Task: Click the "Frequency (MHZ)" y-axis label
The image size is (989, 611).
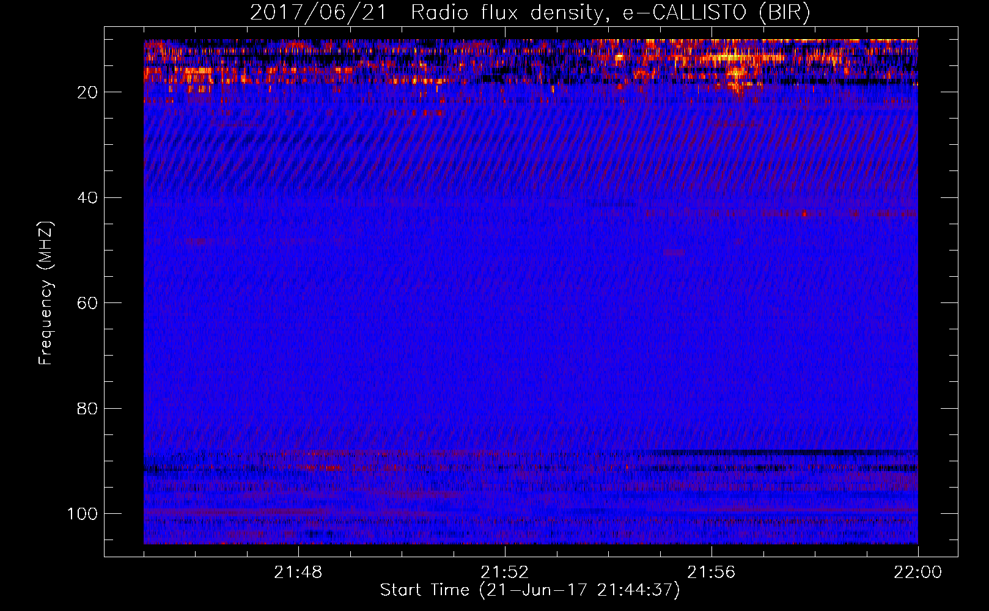Action: 46,293
